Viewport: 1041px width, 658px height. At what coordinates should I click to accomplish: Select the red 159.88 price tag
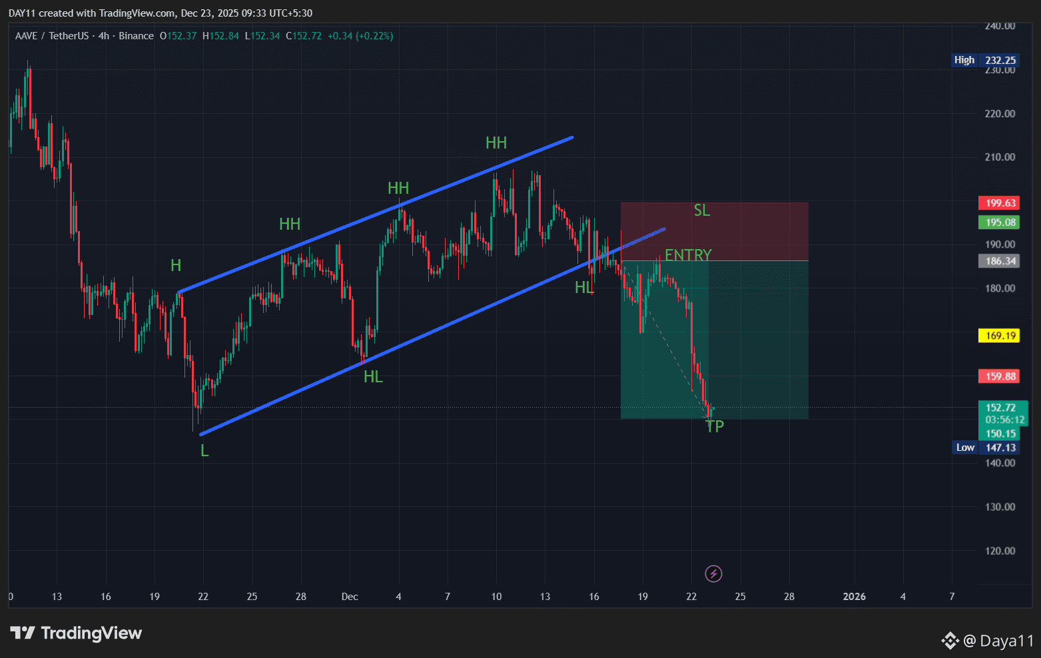[999, 376]
